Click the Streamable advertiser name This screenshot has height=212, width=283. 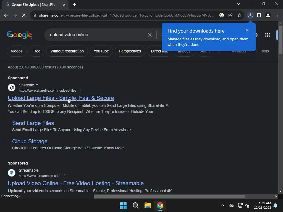point(29,170)
